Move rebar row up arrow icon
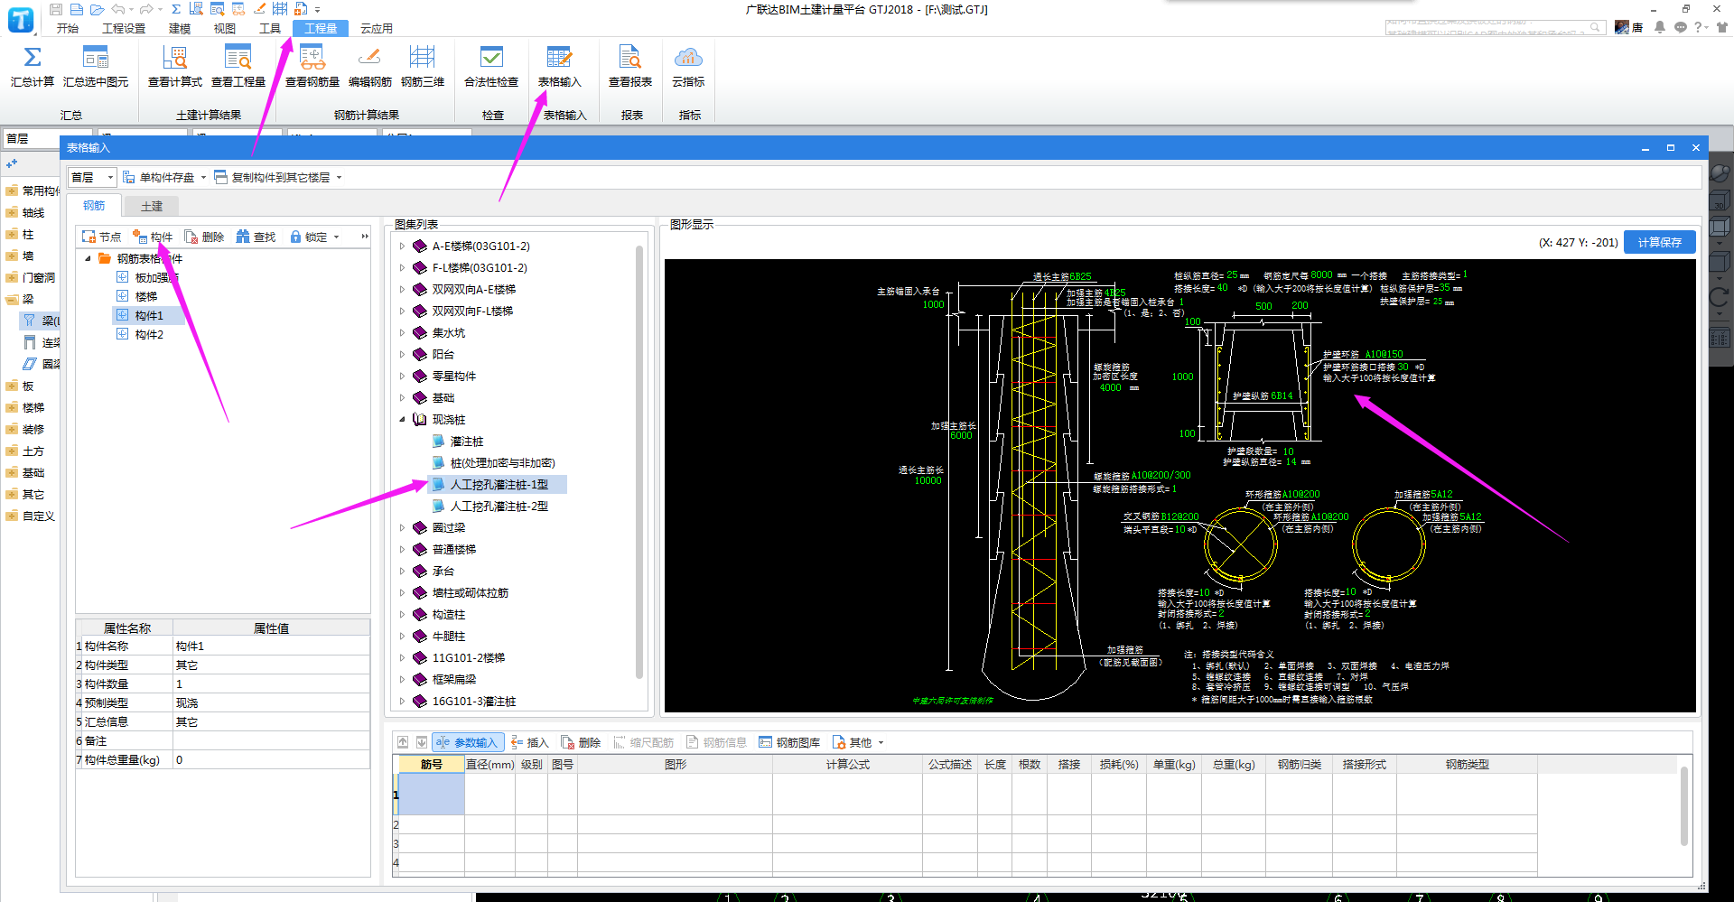The image size is (1734, 902). (x=403, y=742)
